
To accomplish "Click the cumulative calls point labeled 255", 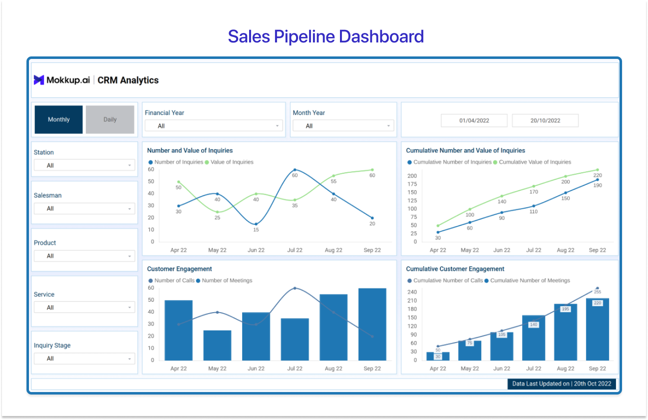I will (597, 288).
